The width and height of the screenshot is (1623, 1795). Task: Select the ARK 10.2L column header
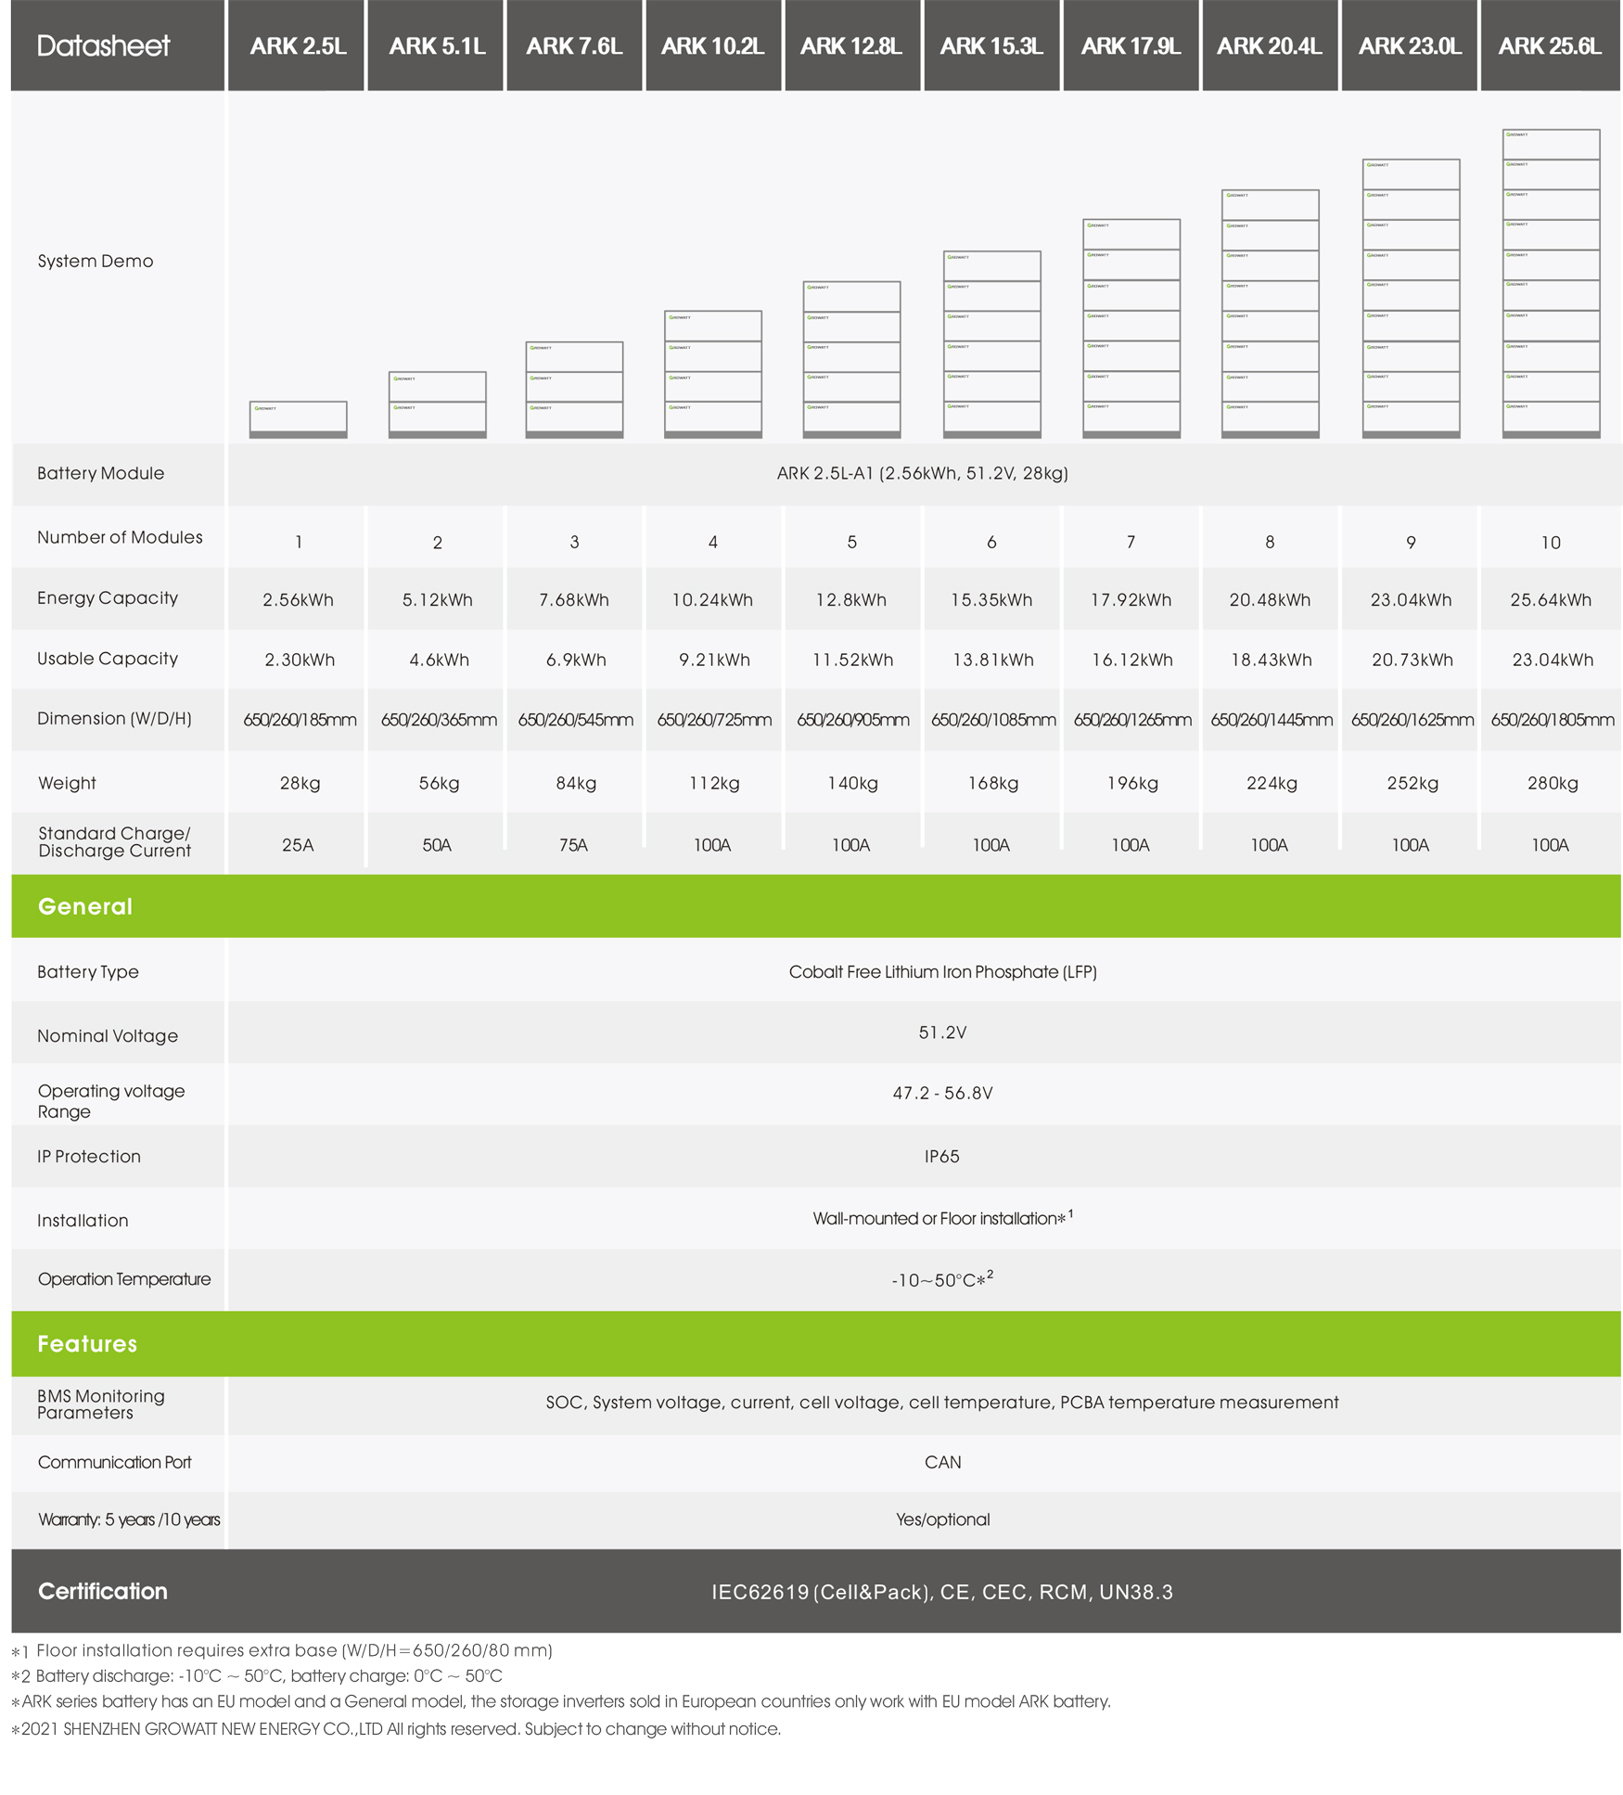[x=712, y=45]
